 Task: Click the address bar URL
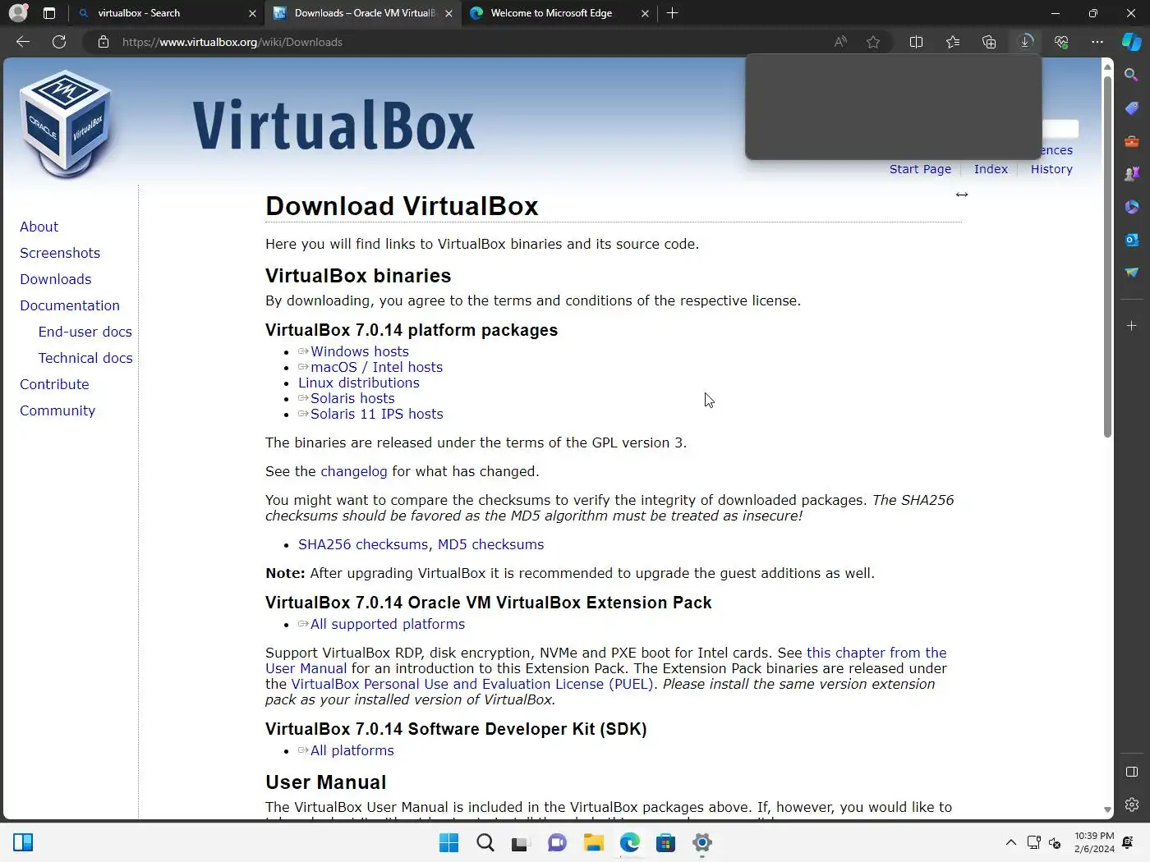(x=232, y=42)
